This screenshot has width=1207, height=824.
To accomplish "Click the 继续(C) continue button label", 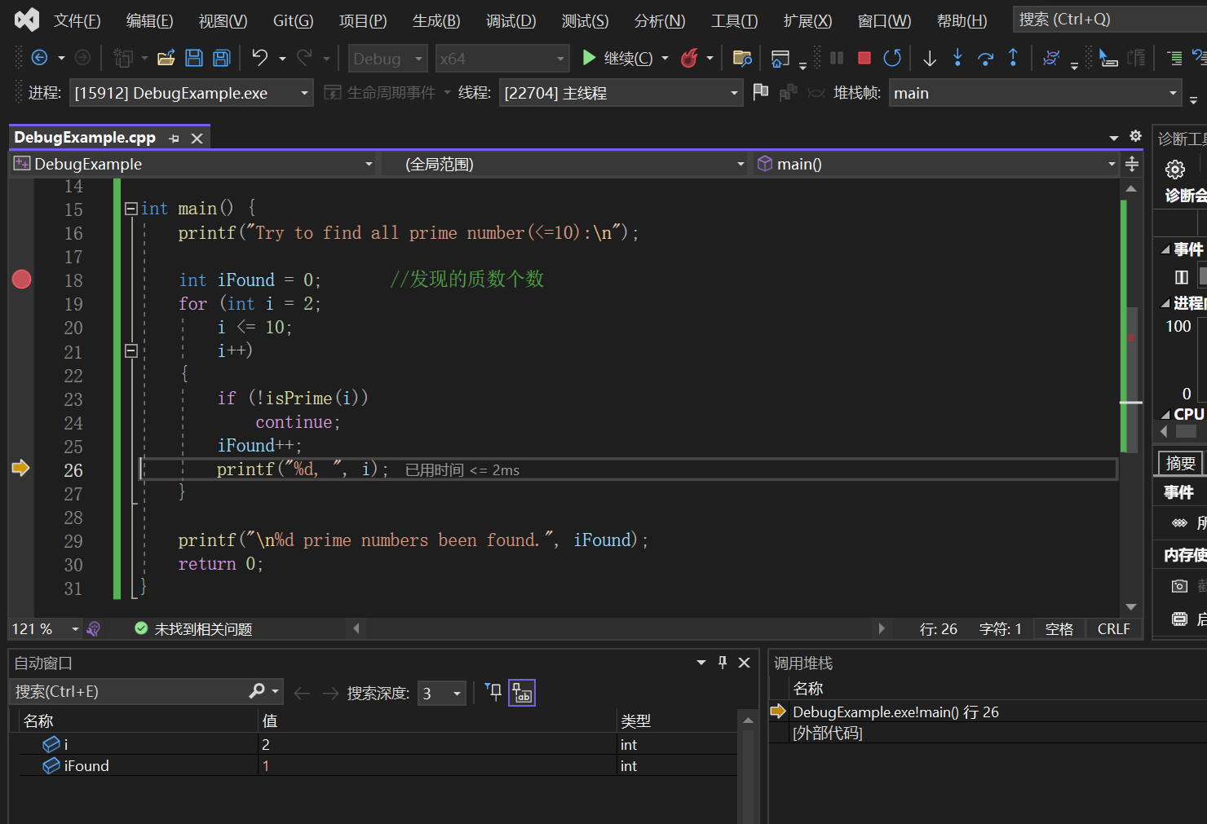I will (x=628, y=59).
